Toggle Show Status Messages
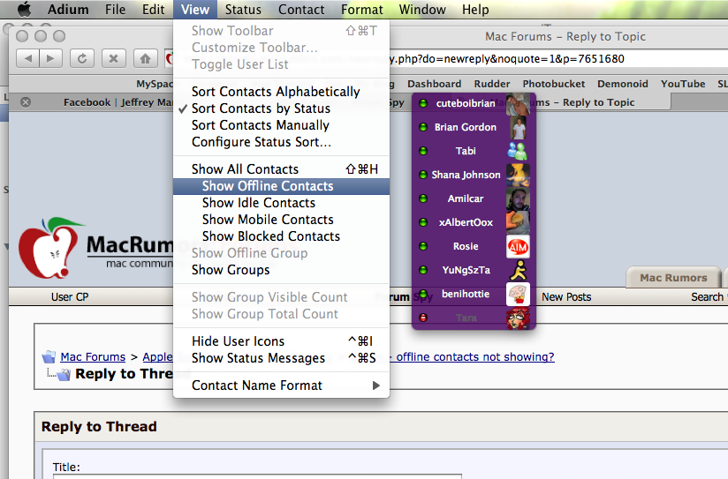728x479 pixels. coord(281,358)
